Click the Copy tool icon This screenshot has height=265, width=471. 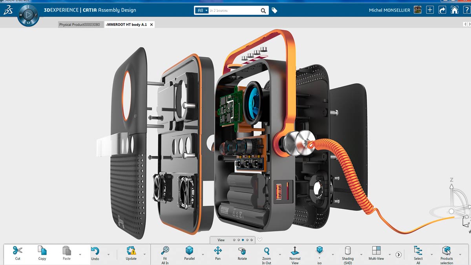42,250
